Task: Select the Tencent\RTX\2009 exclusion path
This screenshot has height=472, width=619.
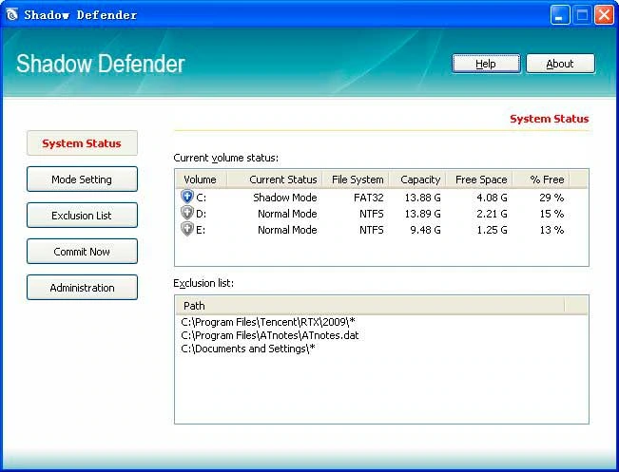Action: pyautogui.click(x=268, y=322)
